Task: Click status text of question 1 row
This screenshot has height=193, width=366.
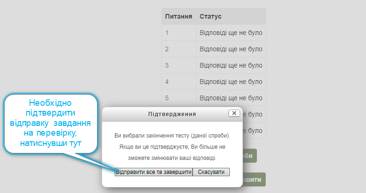Action: [x=231, y=33]
